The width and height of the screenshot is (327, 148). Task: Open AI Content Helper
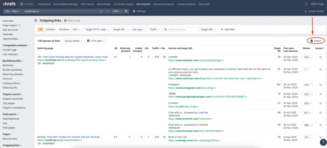pyautogui.click(x=123, y=4)
